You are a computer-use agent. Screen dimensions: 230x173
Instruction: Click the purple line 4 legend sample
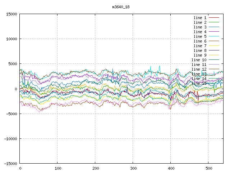[214, 32]
